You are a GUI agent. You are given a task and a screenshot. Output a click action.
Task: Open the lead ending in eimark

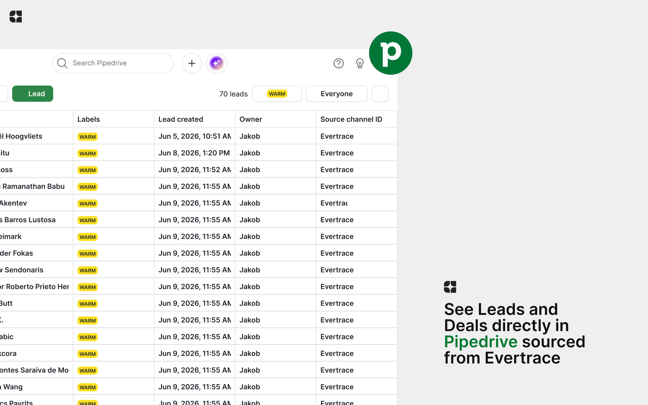(x=11, y=236)
